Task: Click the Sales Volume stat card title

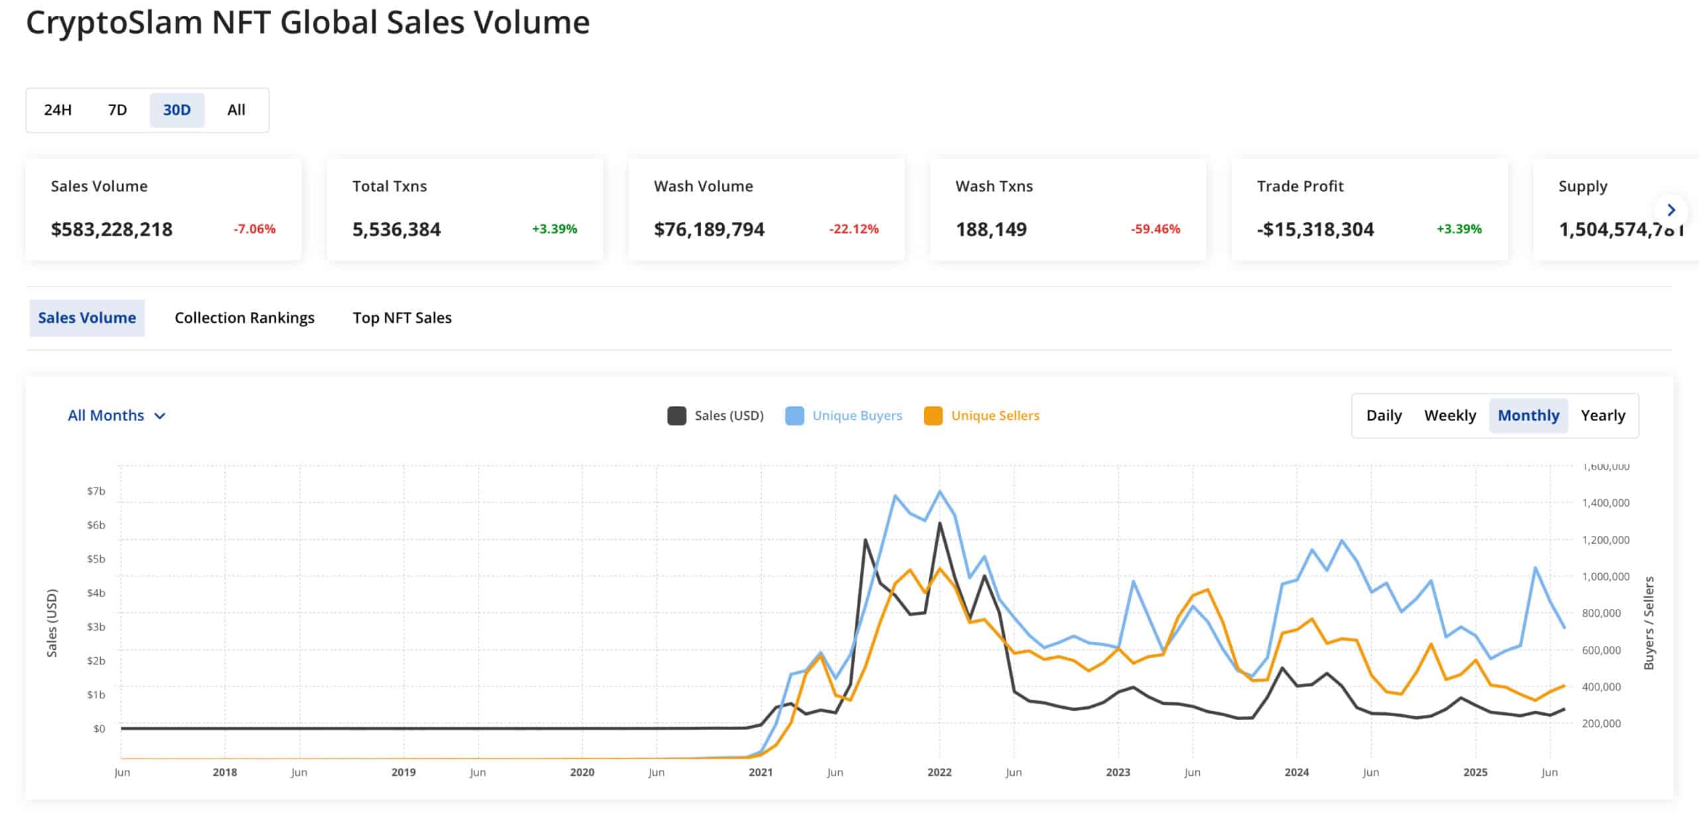Action: pos(99,186)
